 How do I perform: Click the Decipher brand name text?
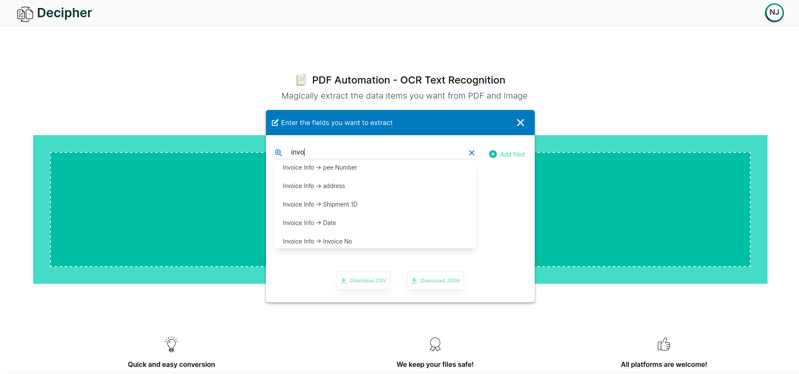[x=64, y=13]
